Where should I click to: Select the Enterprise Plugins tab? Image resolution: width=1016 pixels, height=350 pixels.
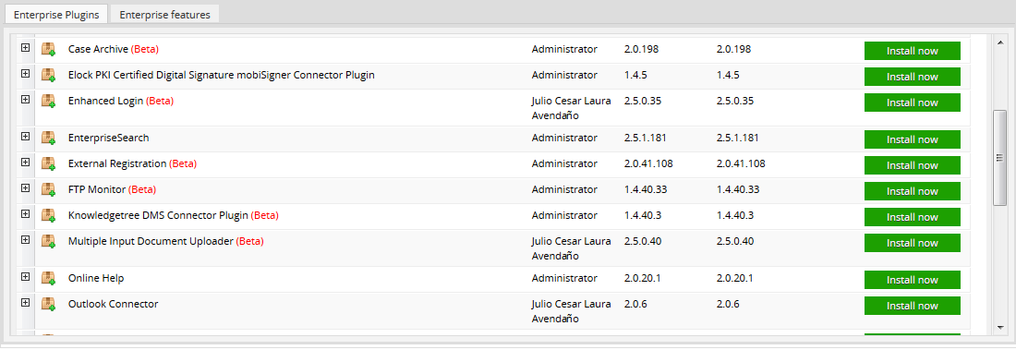point(56,14)
